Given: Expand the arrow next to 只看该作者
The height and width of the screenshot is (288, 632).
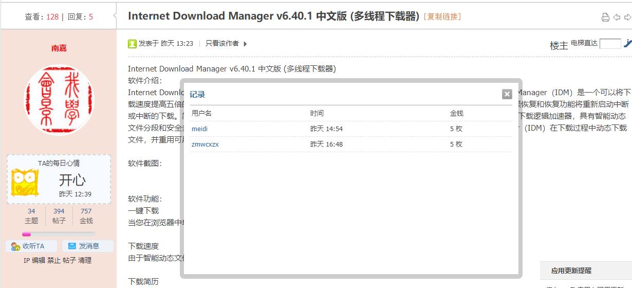Looking at the screenshot, I should click(x=245, y=44).
